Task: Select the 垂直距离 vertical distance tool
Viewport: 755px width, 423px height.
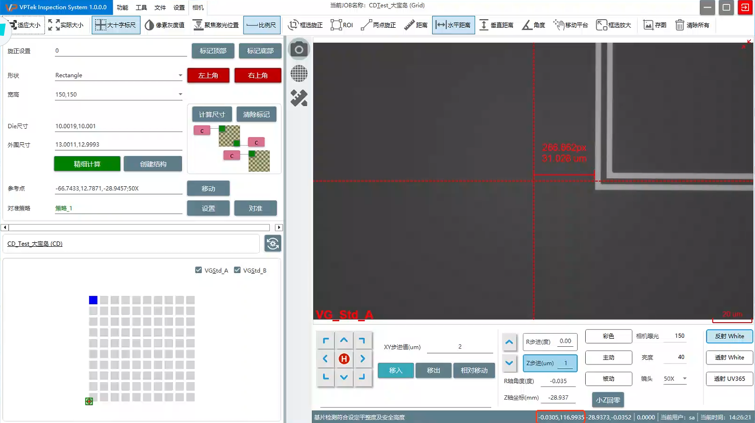Action: coord(496,25)
